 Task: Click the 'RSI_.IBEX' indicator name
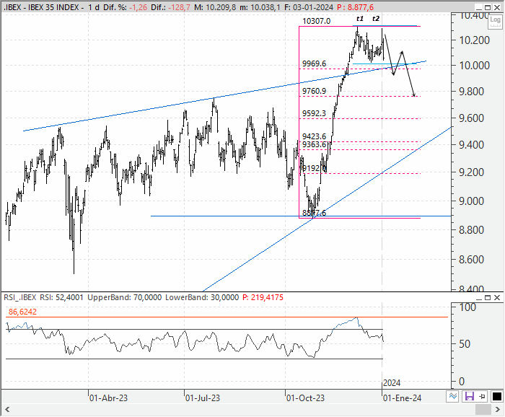[20, 297]
